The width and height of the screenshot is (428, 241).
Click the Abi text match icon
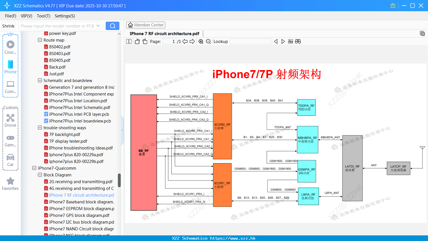tap(290, 42)
